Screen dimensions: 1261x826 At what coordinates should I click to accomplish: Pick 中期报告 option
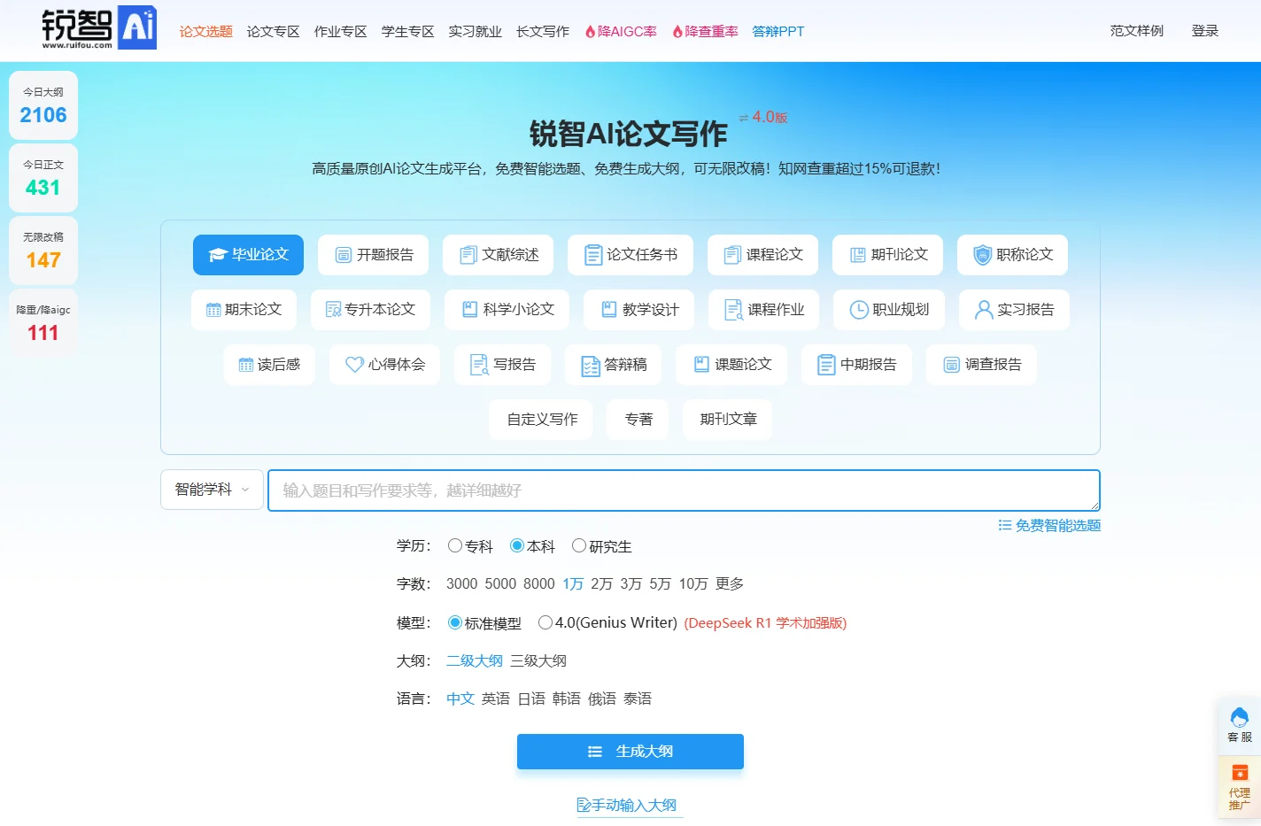(856, 365)
